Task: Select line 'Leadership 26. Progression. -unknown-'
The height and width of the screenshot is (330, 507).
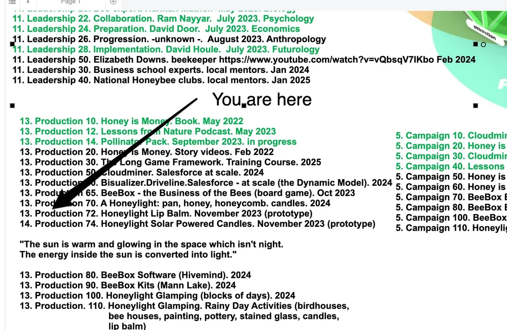Action: (169, 39)
